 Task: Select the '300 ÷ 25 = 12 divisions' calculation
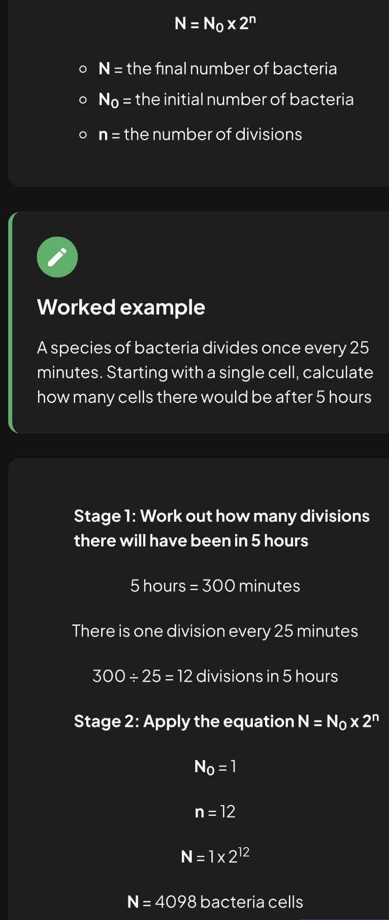(x=215, y=676)
